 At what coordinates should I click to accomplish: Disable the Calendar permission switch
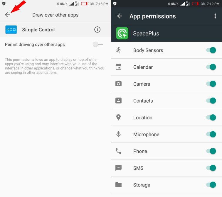pos(211,67)
